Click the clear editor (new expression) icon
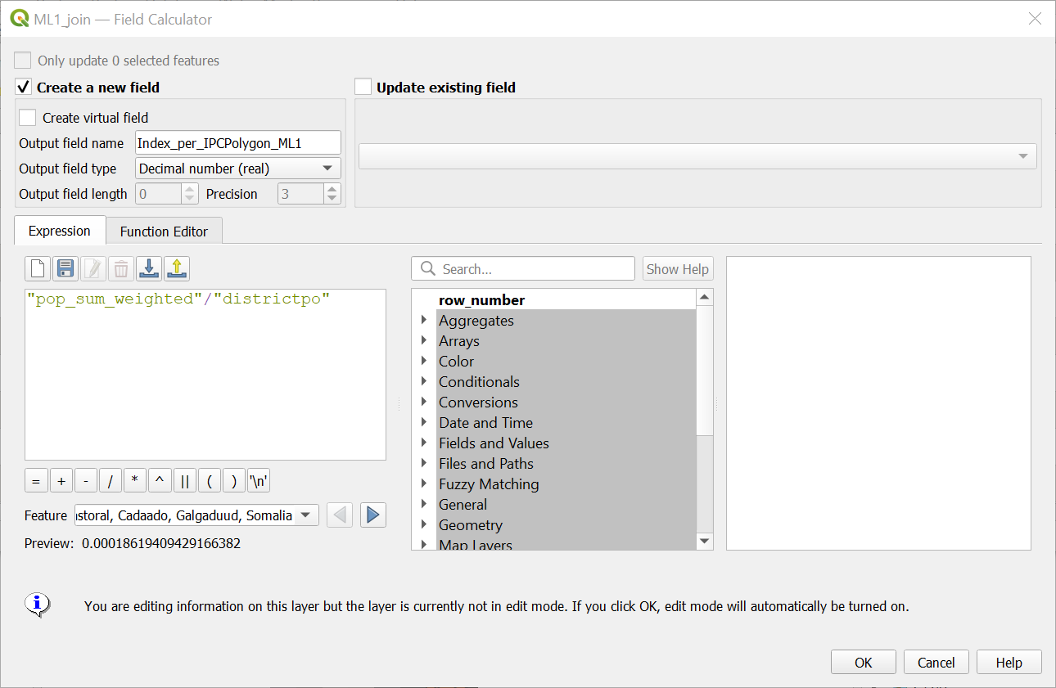 click(37, 269)
